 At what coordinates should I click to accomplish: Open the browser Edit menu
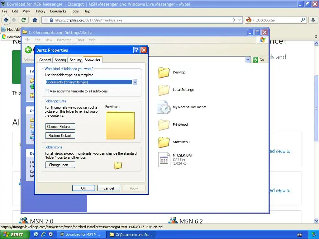pyautogui.click(x=15, y=11)
